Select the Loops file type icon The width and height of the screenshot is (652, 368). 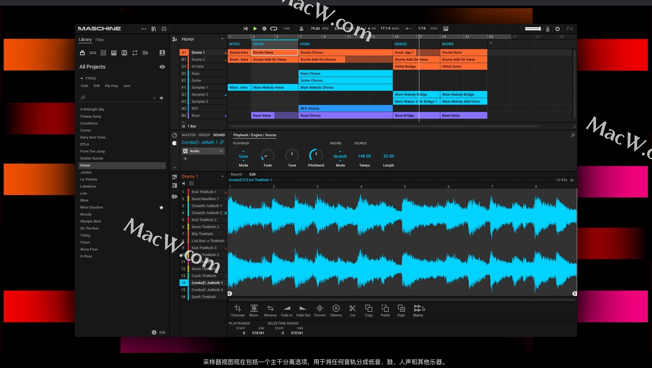pyautogui.click(x=135, y=53)
